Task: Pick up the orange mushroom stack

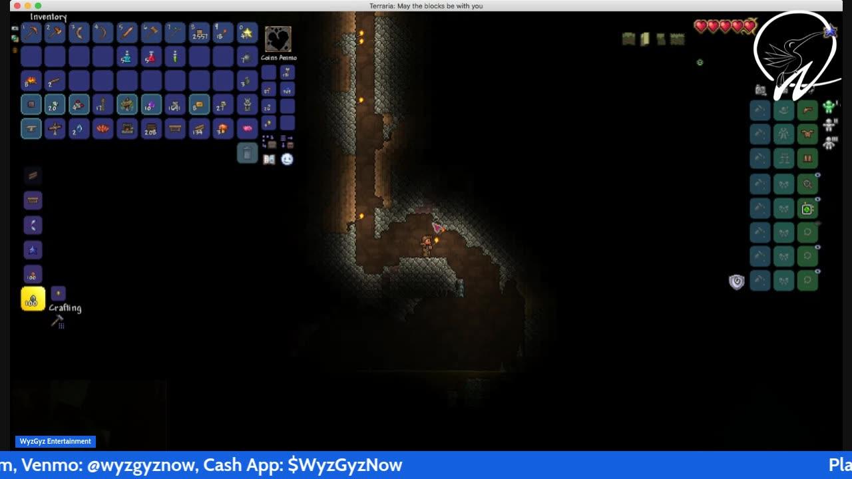Action: (223, 128)
